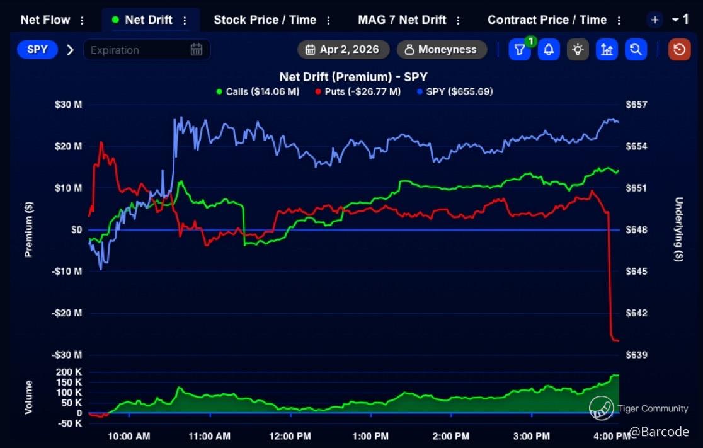Select the Net Drift tab

[149, 20]
